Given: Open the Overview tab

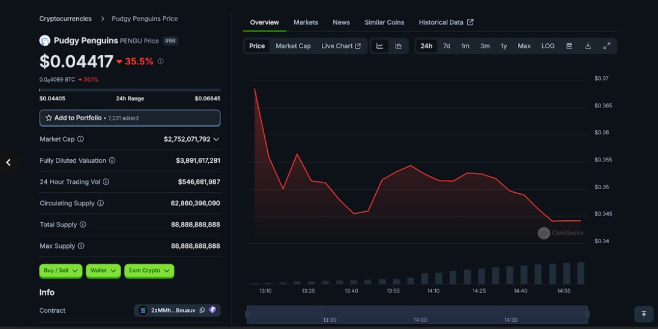Looking at the screenshot, I should coord(264,22).
